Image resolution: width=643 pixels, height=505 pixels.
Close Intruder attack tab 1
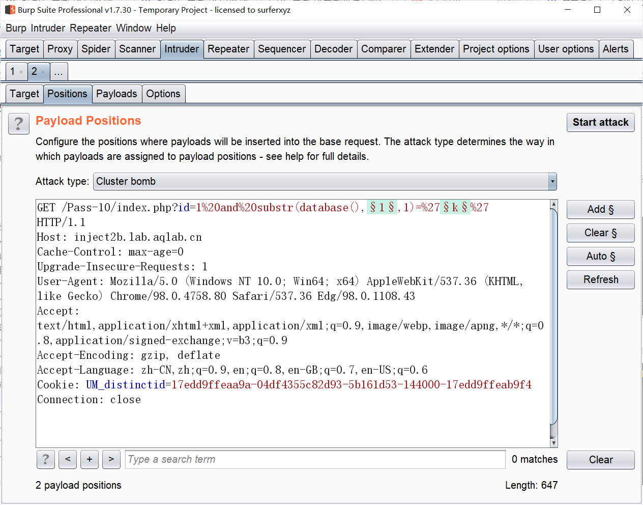pos(21,72)
